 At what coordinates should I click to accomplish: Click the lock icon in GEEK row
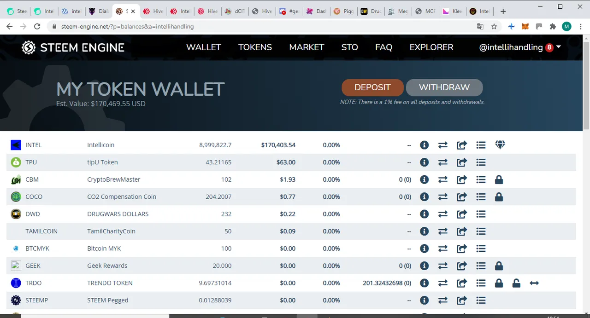tap(499, 266)
